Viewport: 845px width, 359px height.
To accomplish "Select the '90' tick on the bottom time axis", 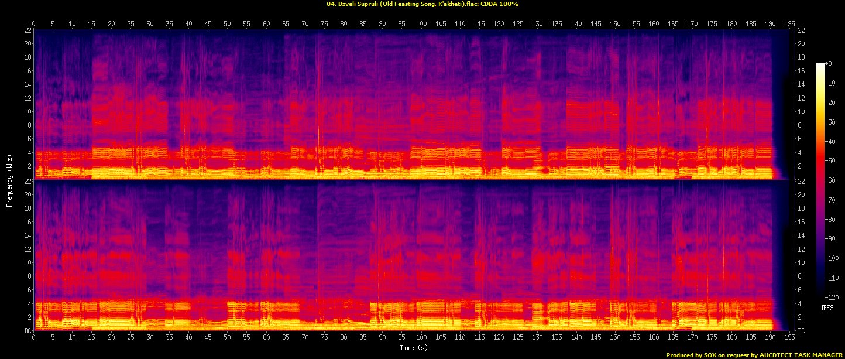I will tap(382, 338).
